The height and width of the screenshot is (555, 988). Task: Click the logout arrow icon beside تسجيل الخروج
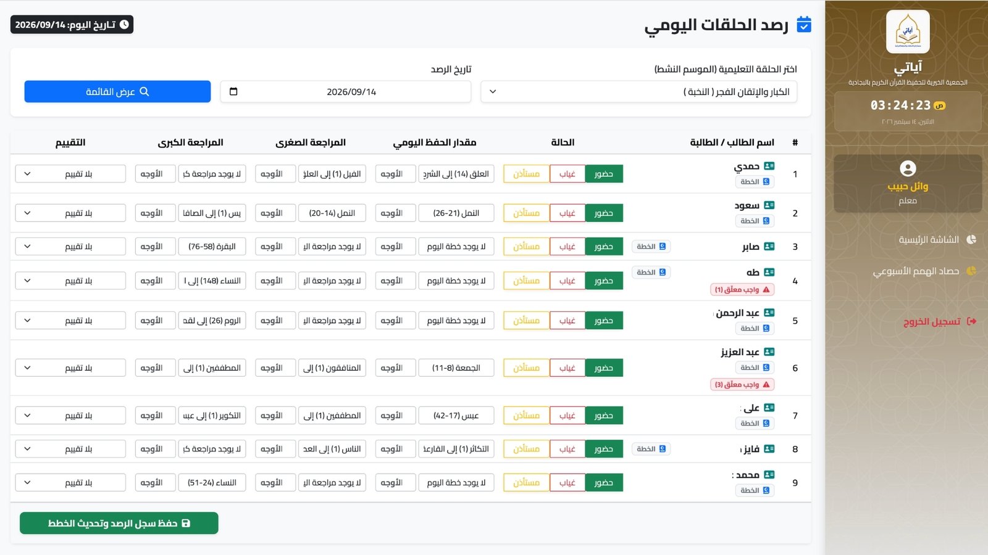tap(972, 321)
